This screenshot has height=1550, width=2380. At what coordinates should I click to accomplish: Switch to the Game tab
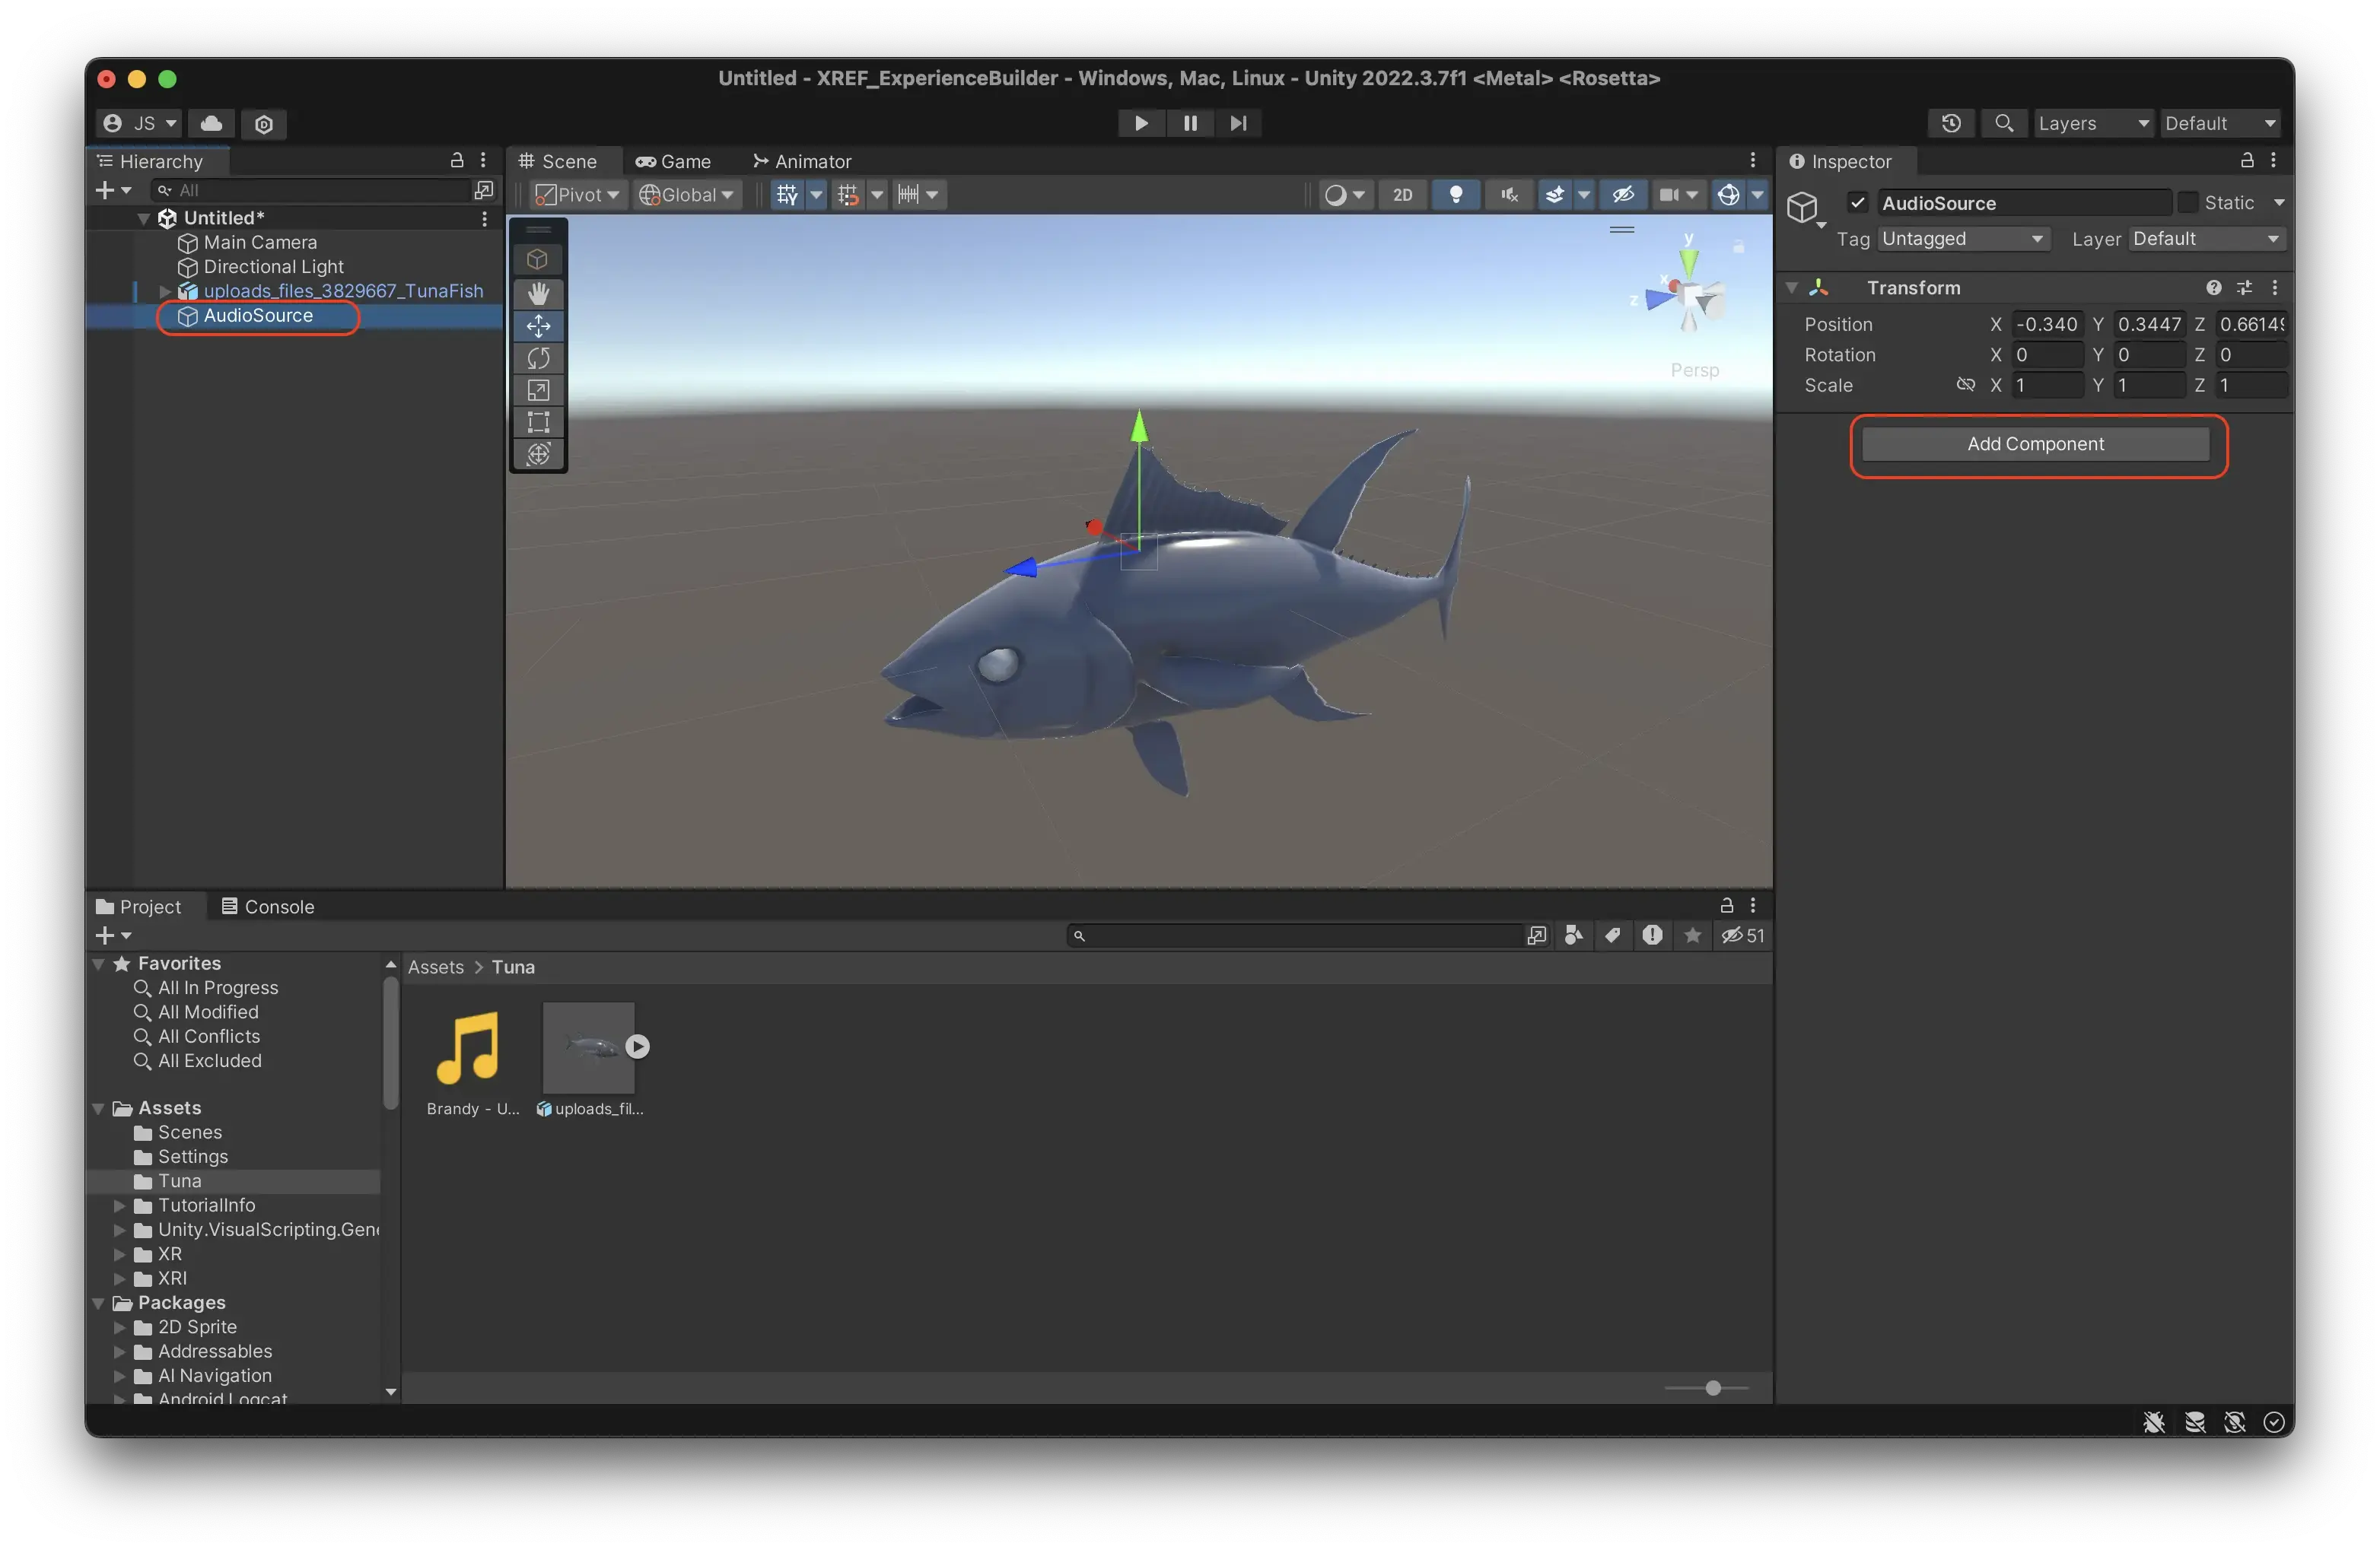click(x=674, y=161)
